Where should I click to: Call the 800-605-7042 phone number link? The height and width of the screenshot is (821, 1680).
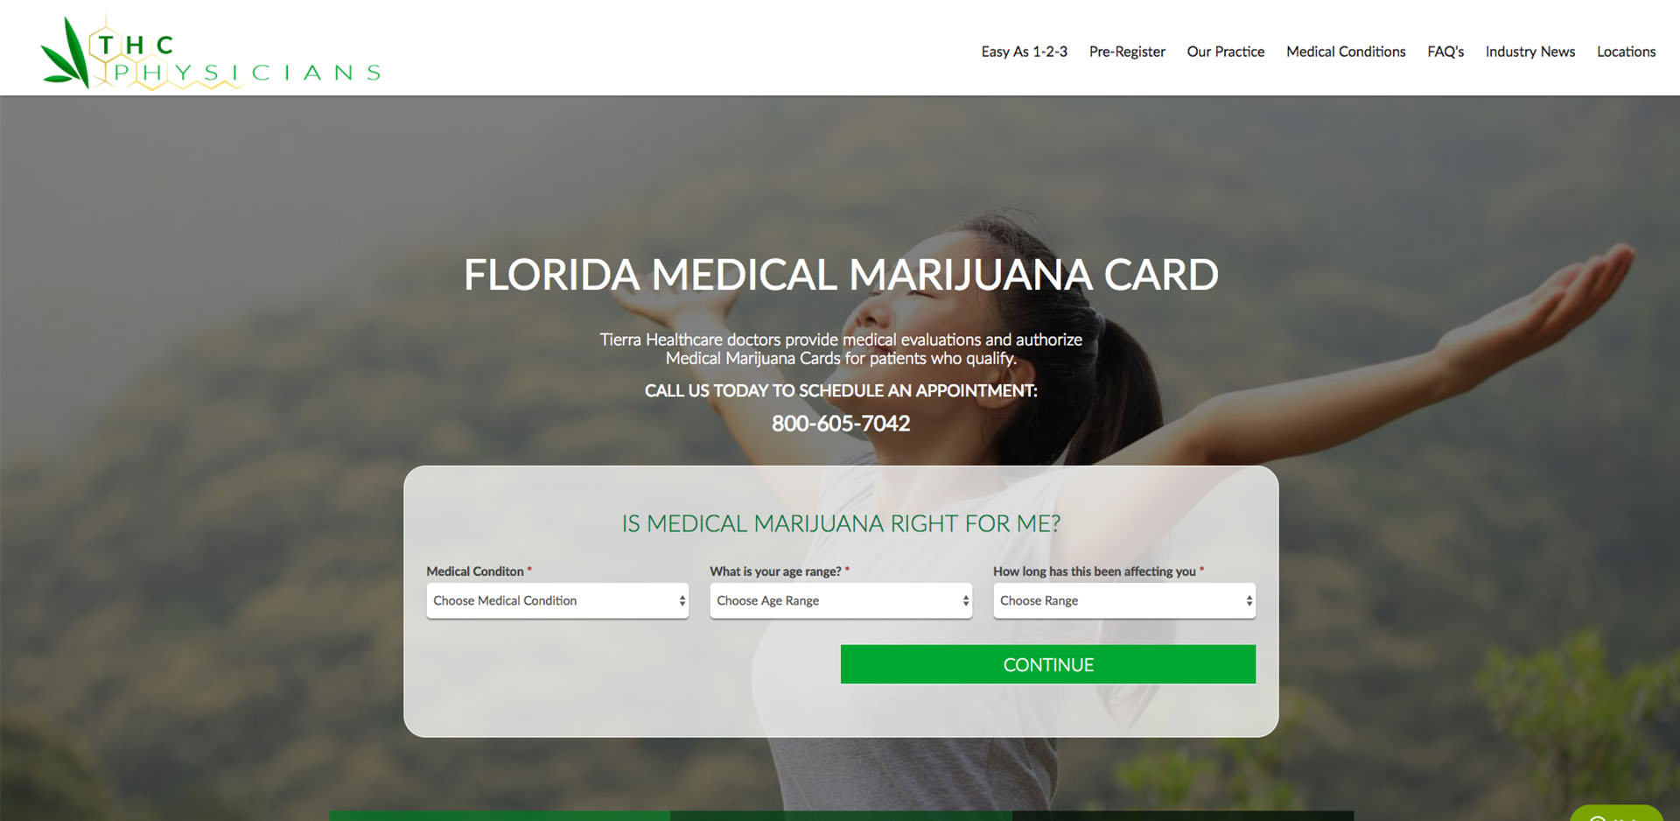(x=841, y=424)
